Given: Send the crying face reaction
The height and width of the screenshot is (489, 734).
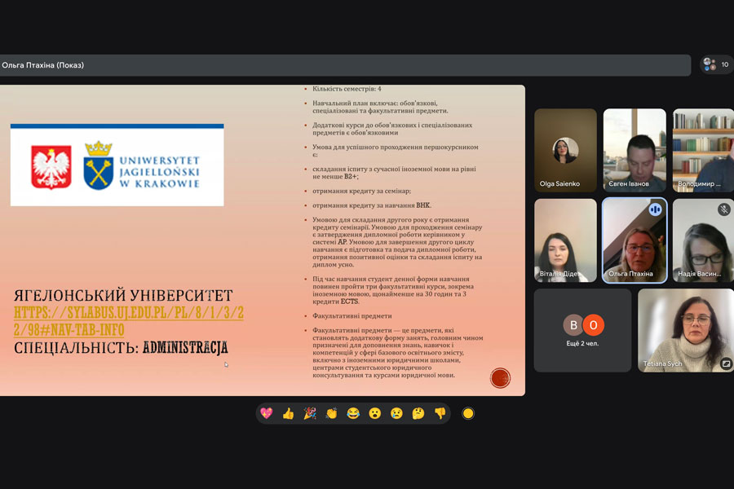Looking at the screenshot, I should click(396, 413).
